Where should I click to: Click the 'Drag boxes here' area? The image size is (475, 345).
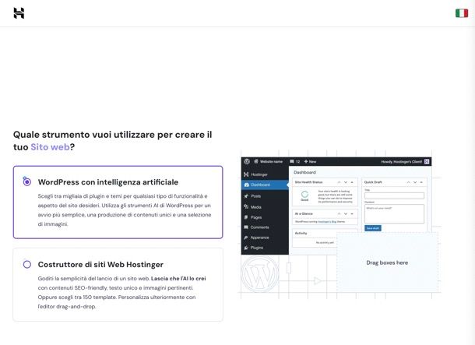click(387, 262)
